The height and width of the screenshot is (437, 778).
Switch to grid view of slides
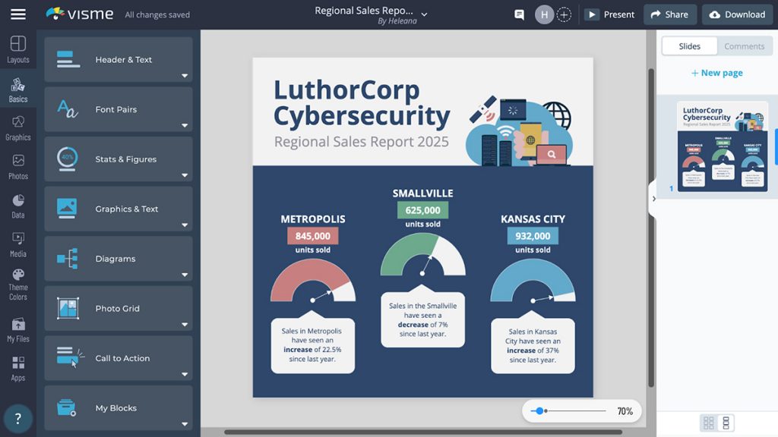click(x=708, y=423)
